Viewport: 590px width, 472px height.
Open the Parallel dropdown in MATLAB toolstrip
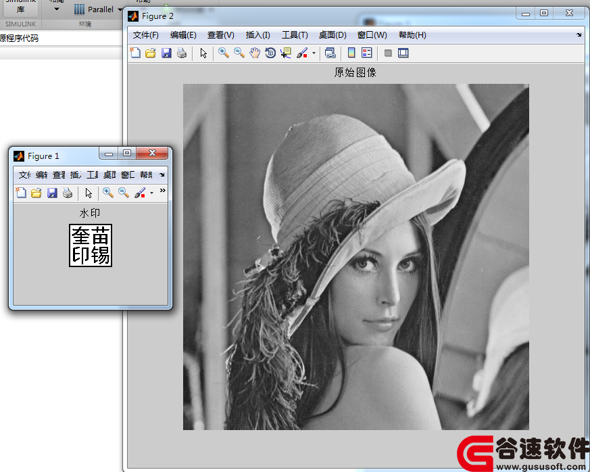(x=99, y=9)
